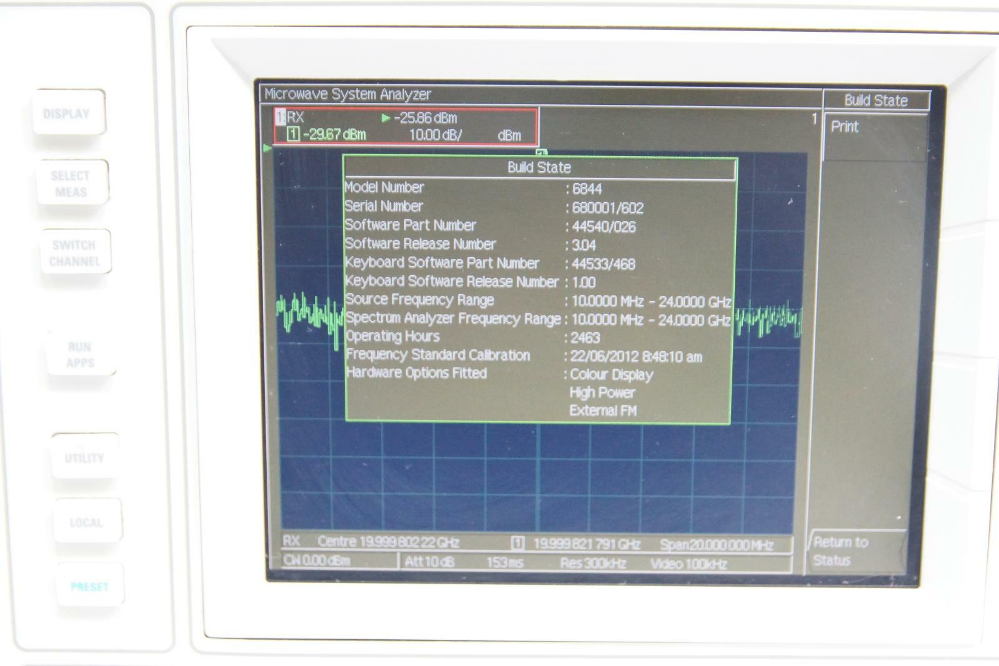Click the Source Frequency Range value
This screenshot has width=999, height=666.
[651, 301]
